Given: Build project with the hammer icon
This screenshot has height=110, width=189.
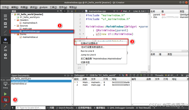Looking at the screenshot, I should pos(5,105).
